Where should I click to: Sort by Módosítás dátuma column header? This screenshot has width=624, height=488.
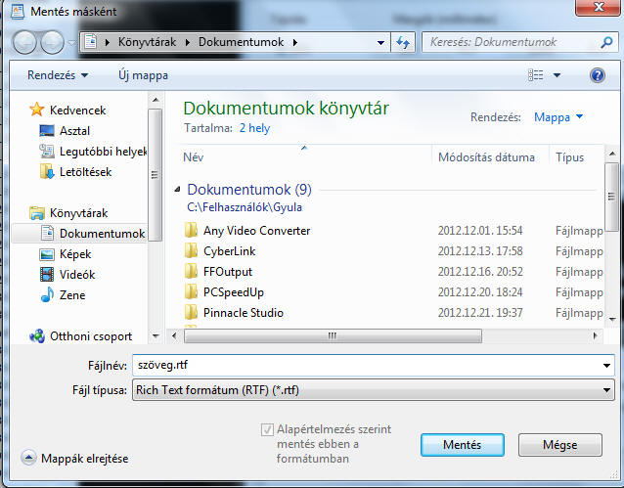[486, 156]
